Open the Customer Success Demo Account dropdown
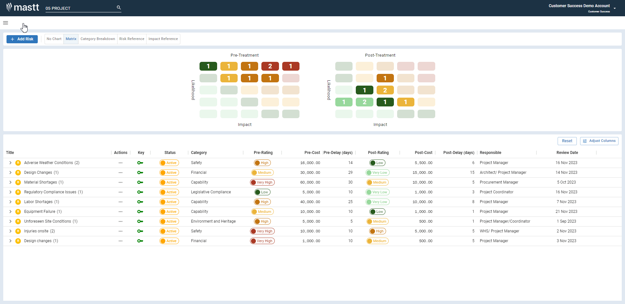625x304 pixels. [615, 8]
